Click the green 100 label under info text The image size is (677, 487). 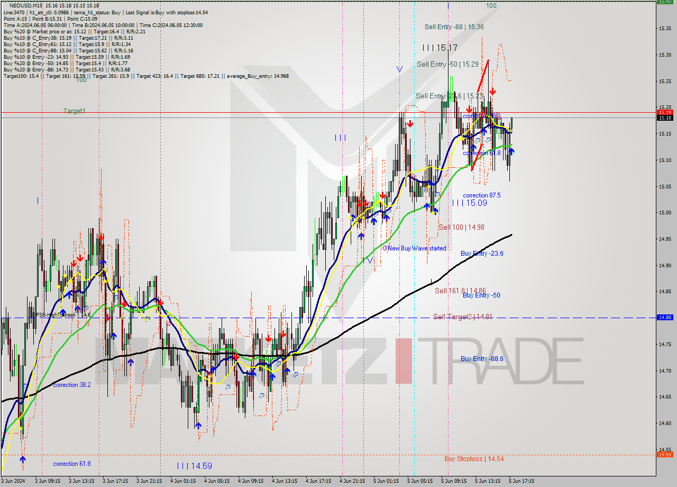tap(81, 80)
